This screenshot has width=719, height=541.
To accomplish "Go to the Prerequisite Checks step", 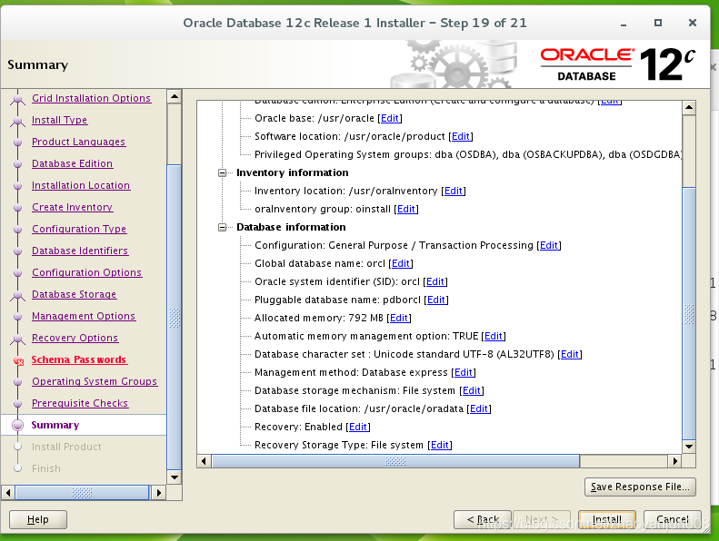I will pos(80,403).
